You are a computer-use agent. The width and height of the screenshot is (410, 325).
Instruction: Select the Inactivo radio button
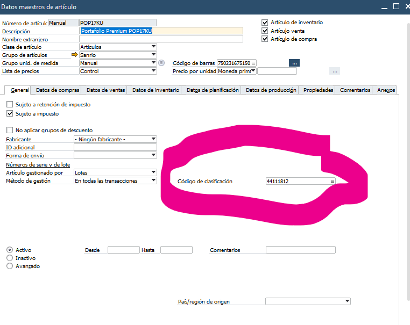10,258
